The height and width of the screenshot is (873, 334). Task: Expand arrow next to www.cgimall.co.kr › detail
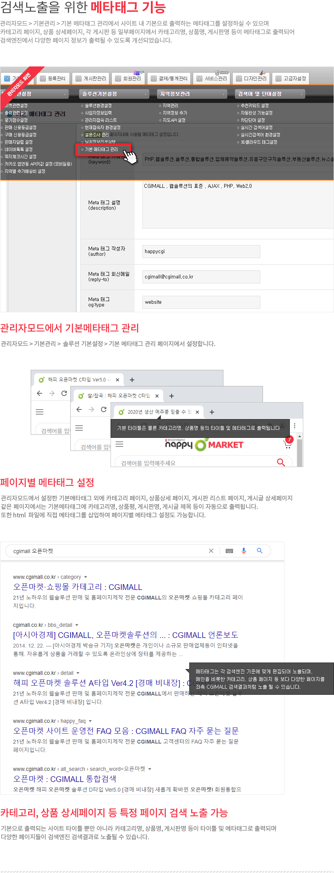pos(78,673)
